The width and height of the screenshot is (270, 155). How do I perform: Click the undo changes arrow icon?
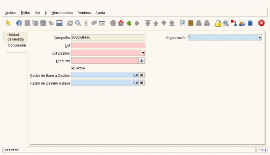pos(8,23)
